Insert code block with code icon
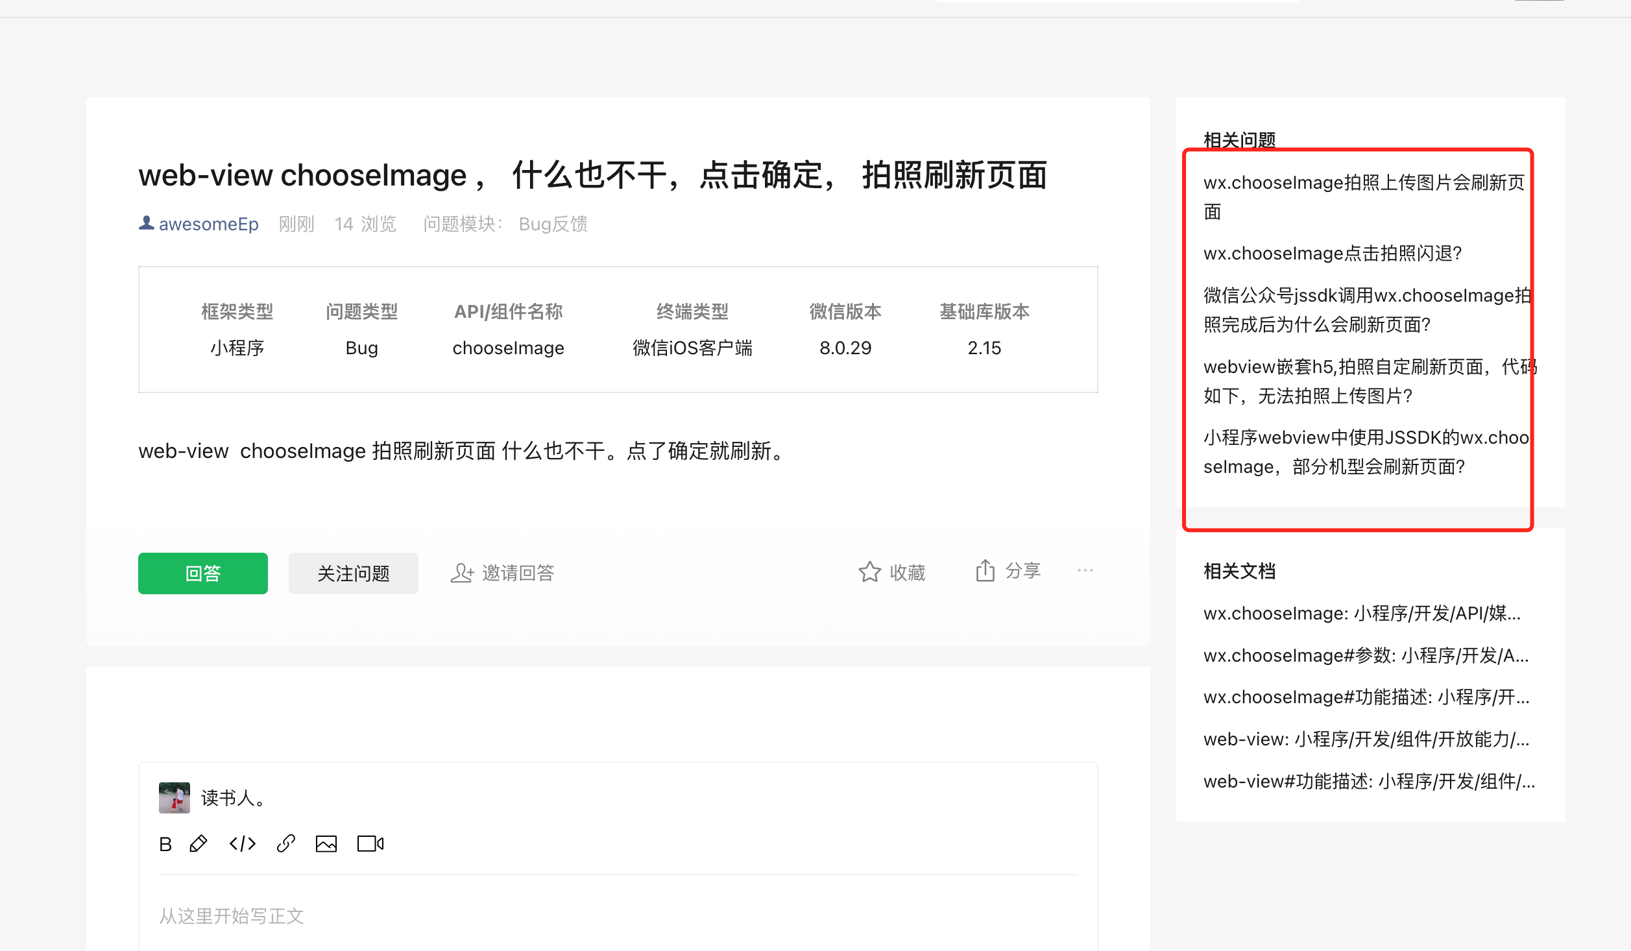 [x=243, y=844]
